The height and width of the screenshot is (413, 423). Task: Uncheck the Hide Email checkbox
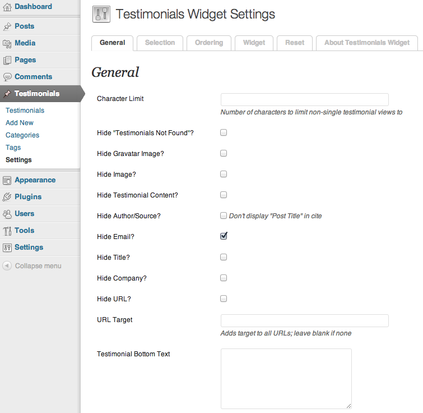[224, 236]
